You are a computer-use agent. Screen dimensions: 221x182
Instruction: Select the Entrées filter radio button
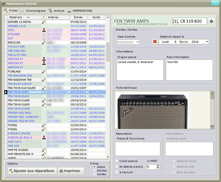point(94,170)
